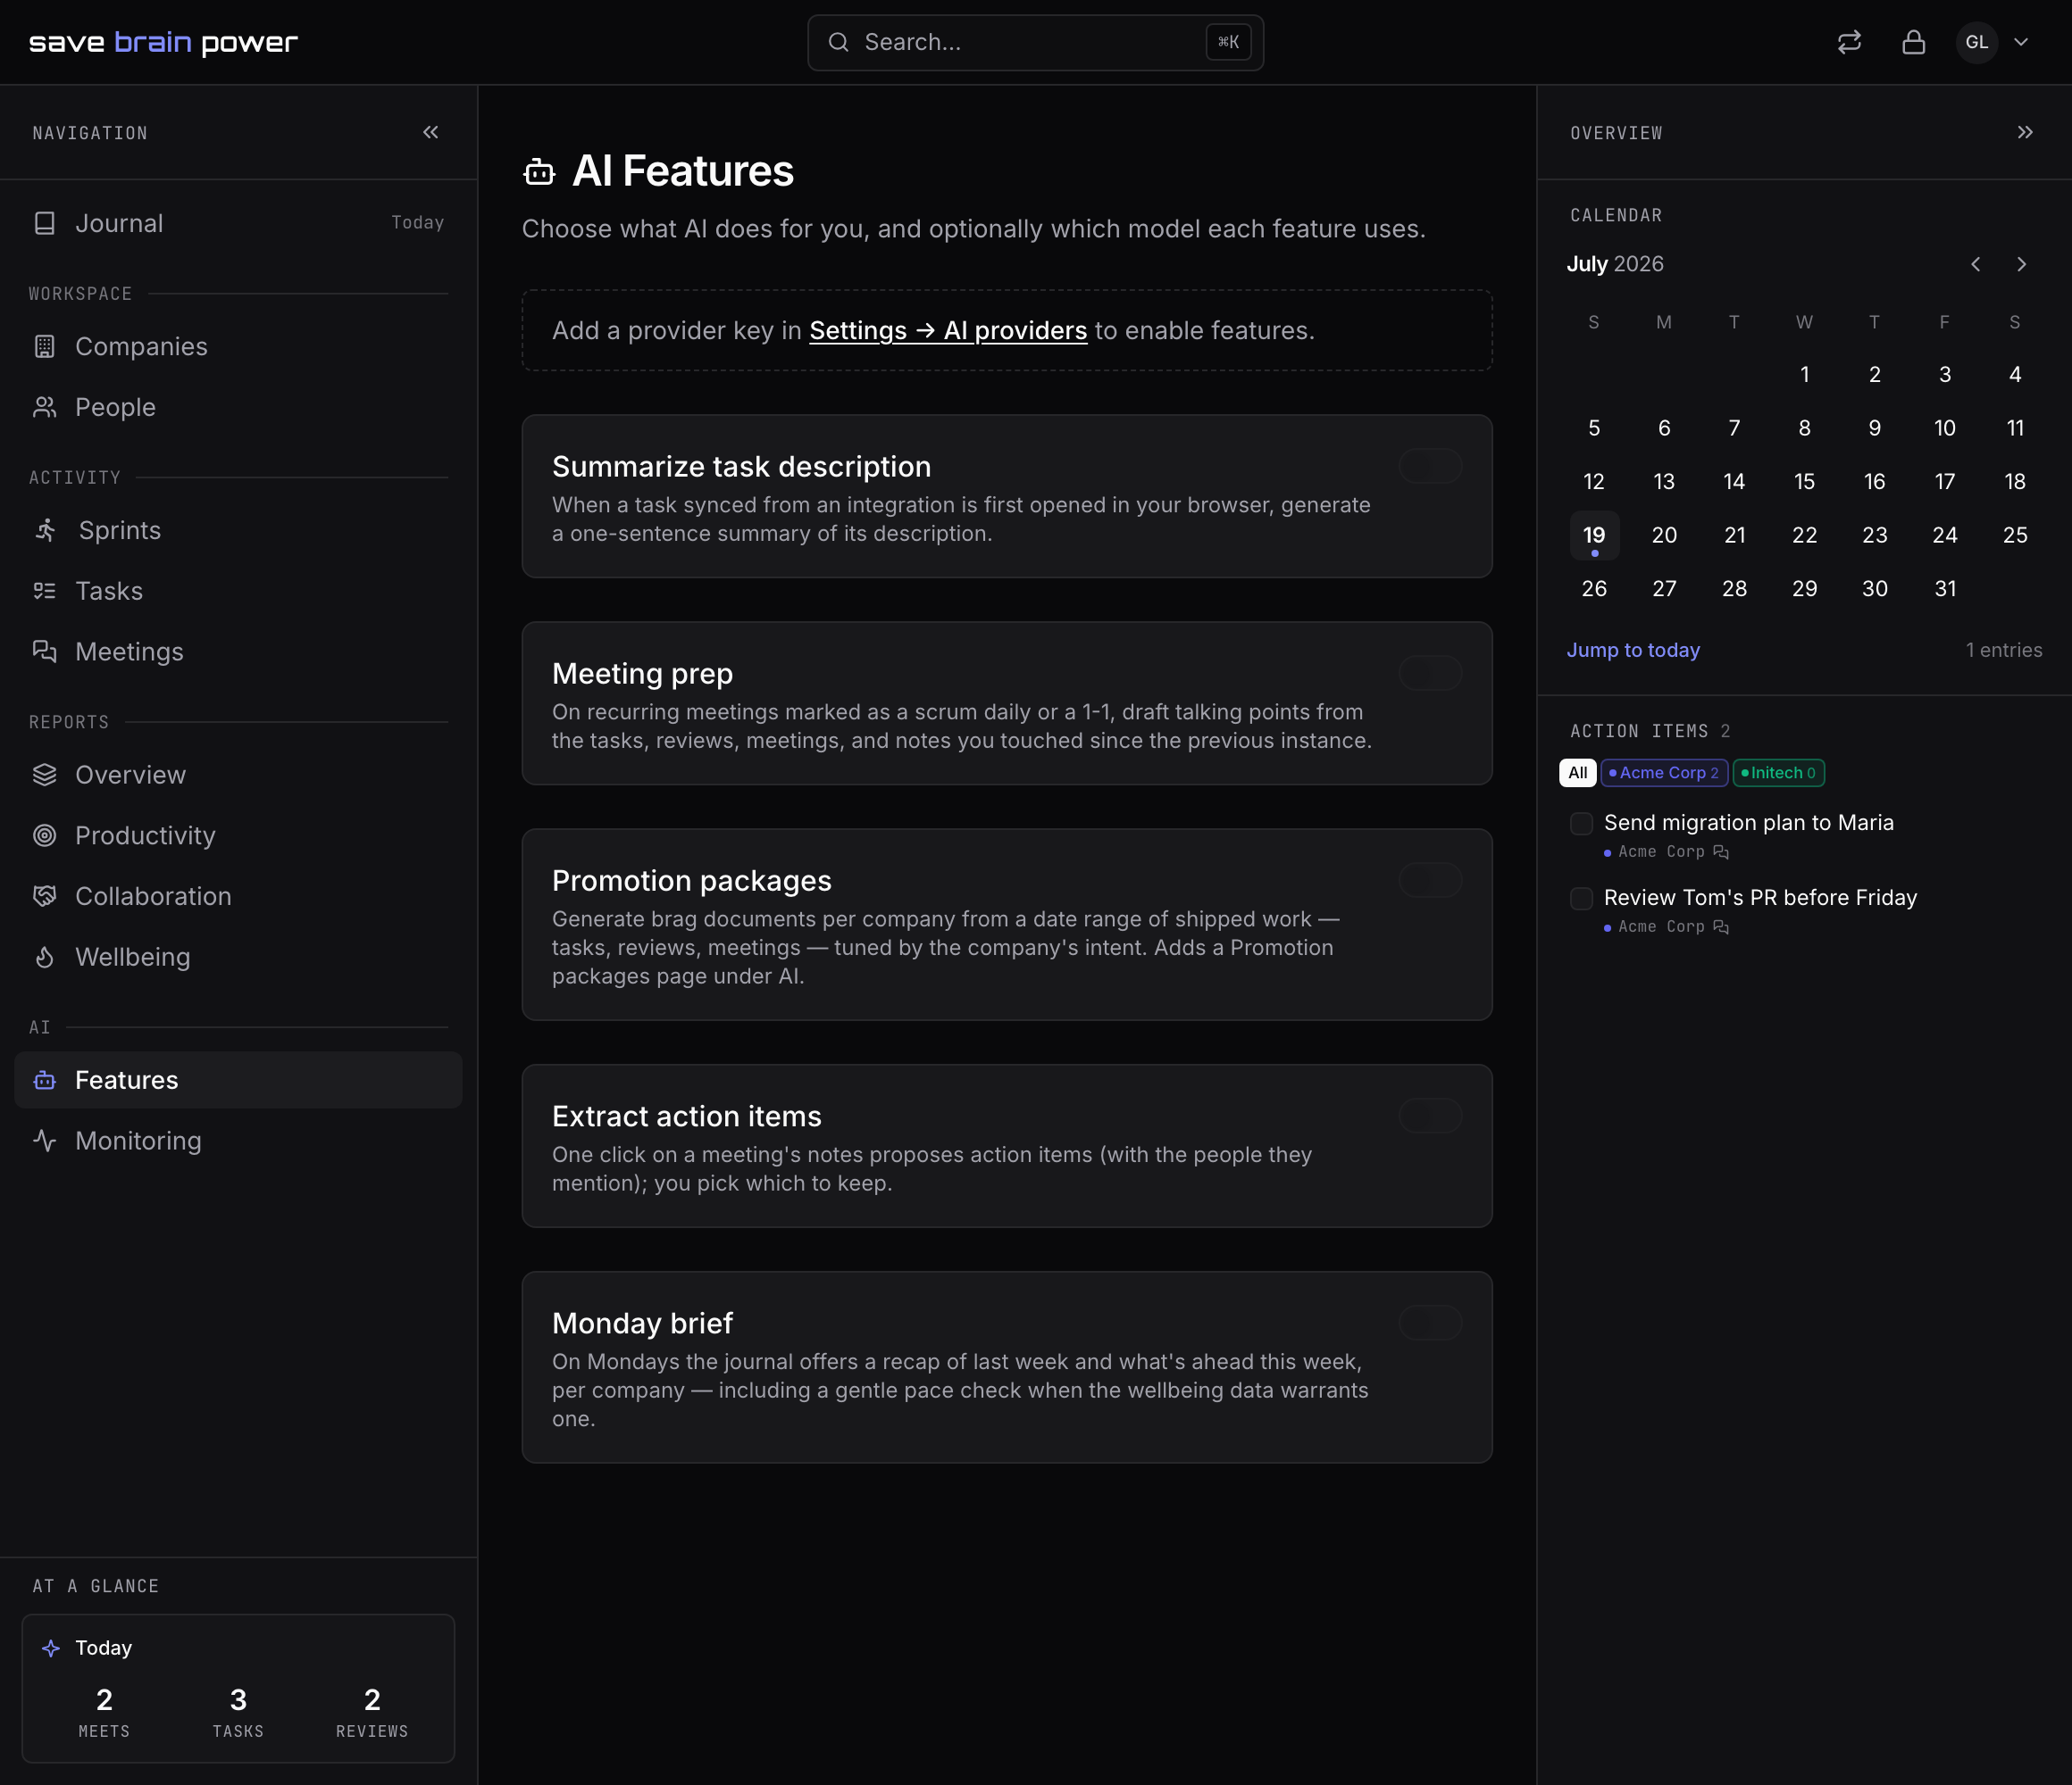Click the meeting icon under Send migration plan

[1720, 851]
